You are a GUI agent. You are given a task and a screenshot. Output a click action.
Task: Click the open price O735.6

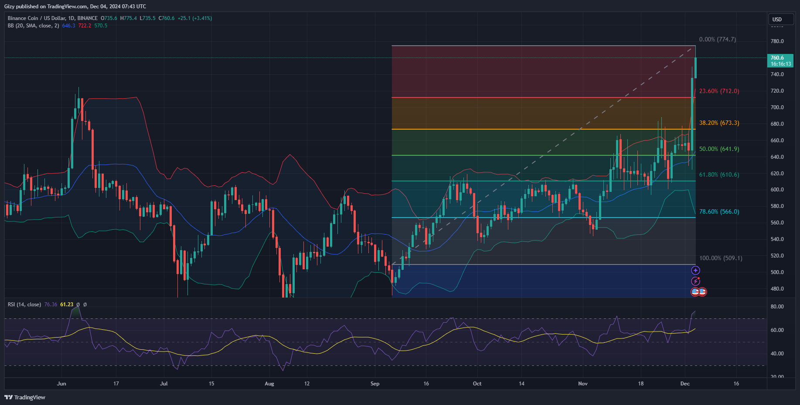coord(109,18)
